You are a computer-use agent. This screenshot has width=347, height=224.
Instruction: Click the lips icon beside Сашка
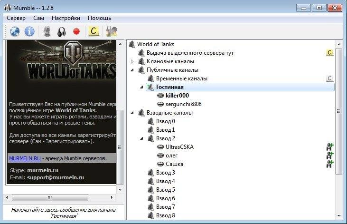point(160,164)
